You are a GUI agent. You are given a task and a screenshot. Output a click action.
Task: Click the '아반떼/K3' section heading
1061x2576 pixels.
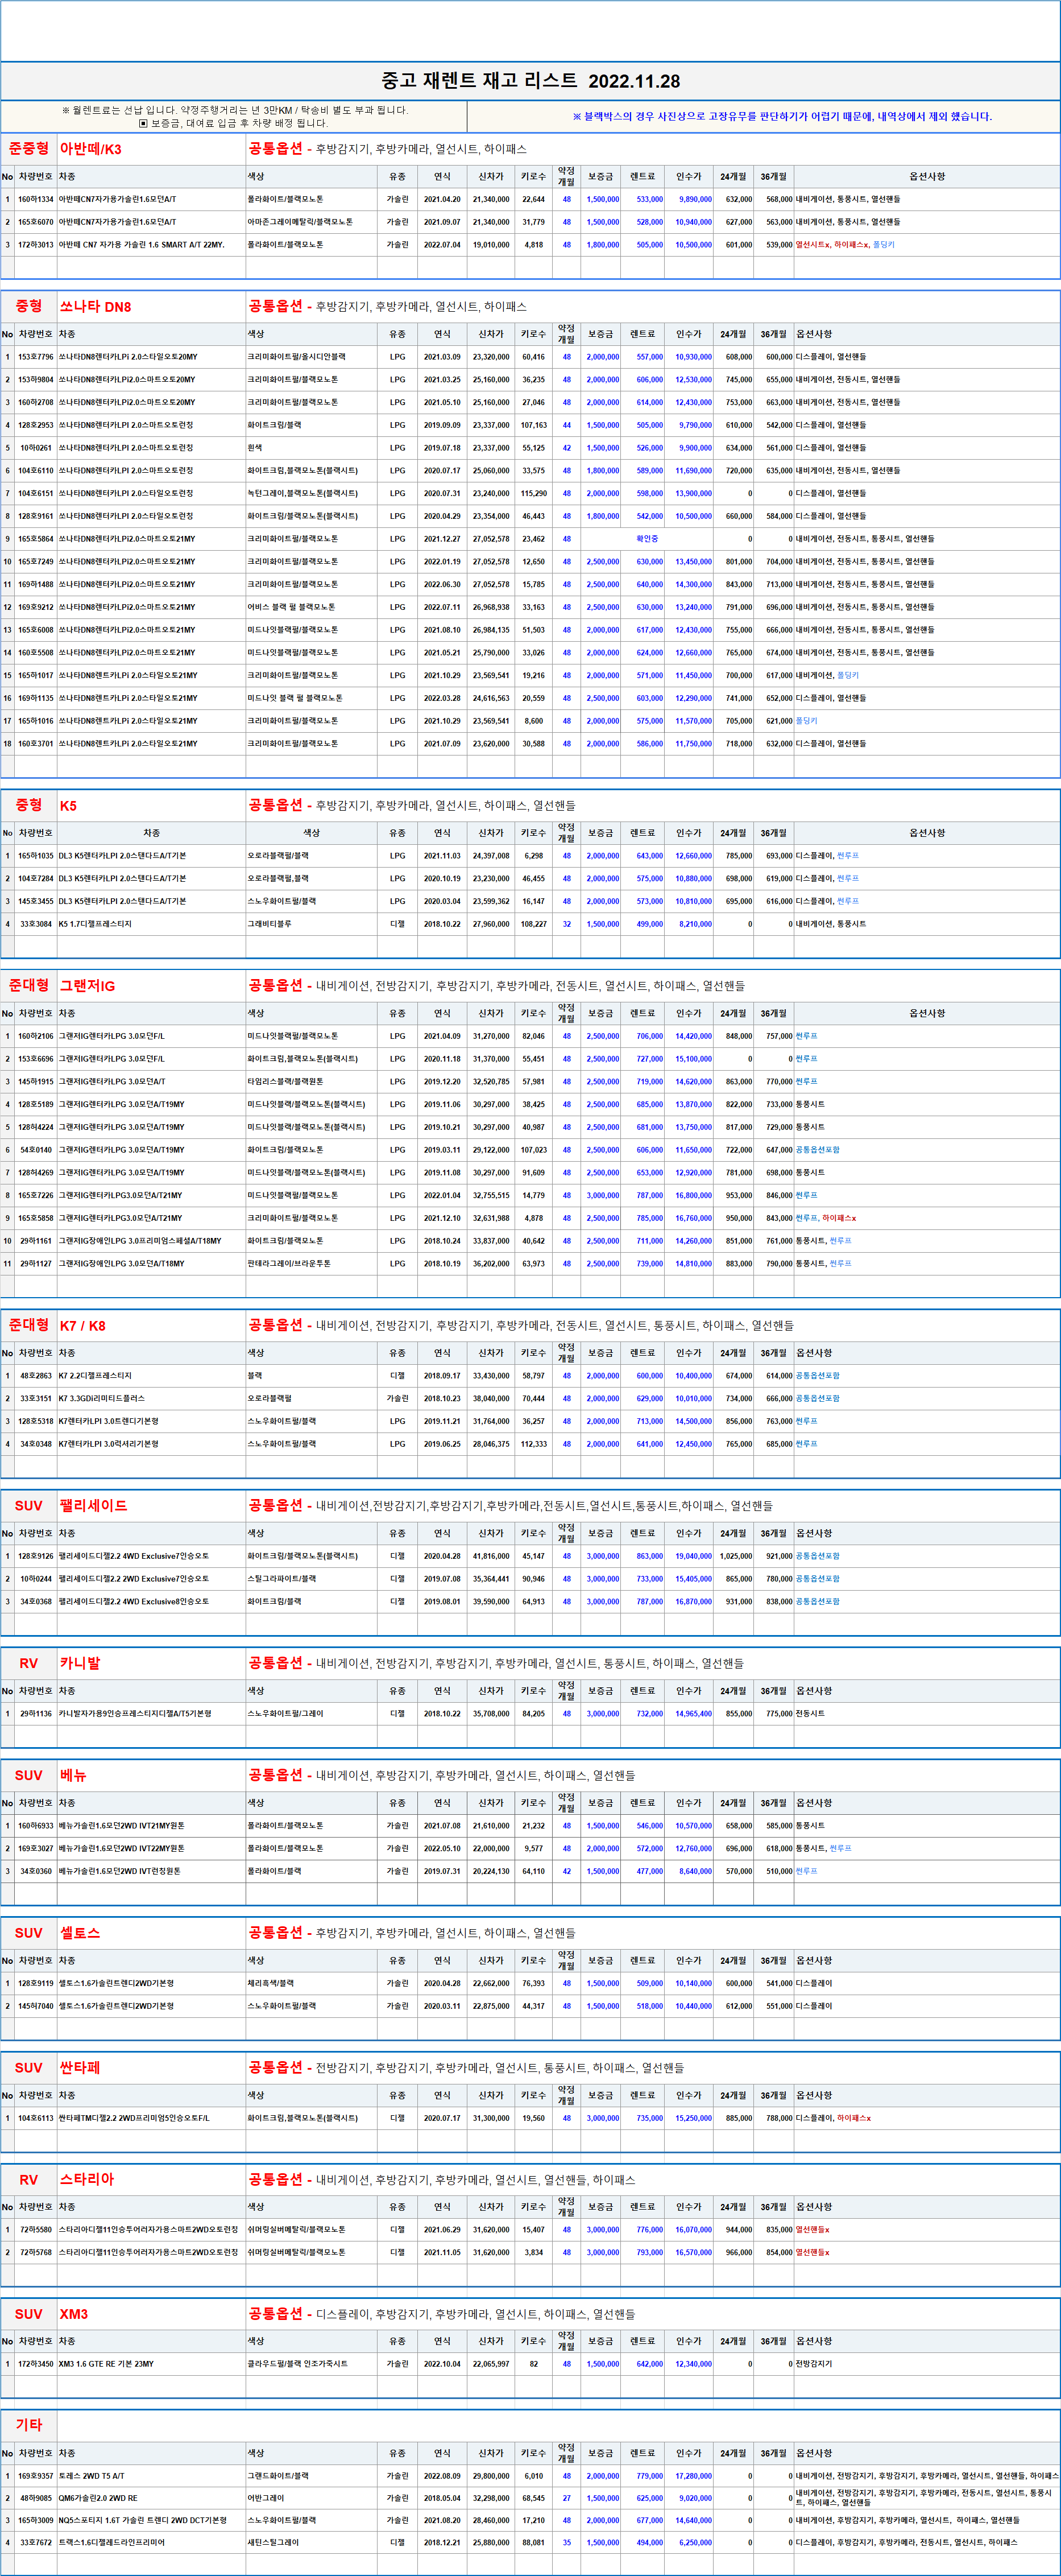click(x=91, y=149)
